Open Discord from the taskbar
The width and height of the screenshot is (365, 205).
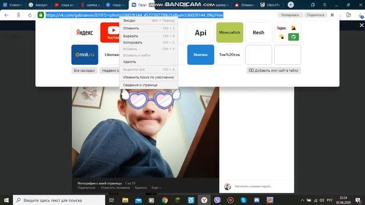[257, 200]
